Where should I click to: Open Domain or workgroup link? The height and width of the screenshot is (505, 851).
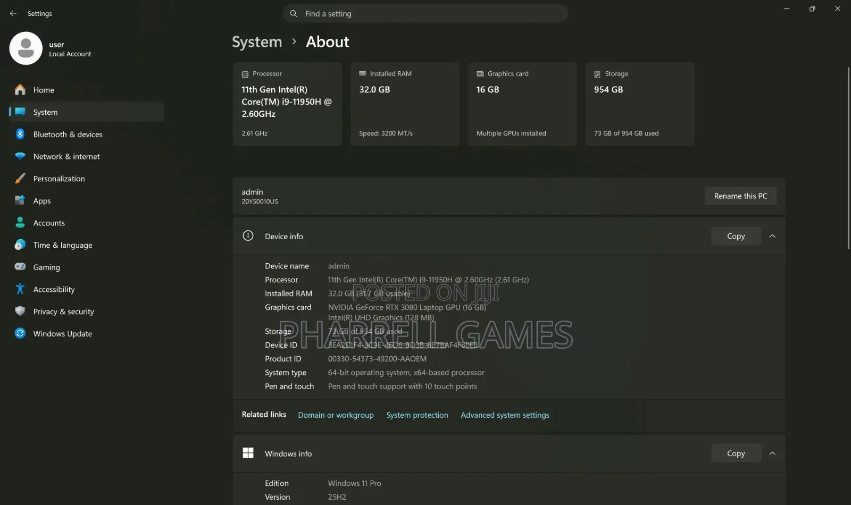coord(336,415)
